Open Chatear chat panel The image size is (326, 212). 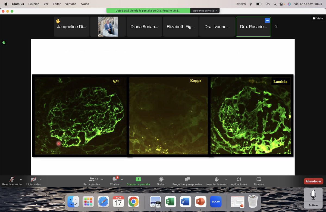click(115, 181)
